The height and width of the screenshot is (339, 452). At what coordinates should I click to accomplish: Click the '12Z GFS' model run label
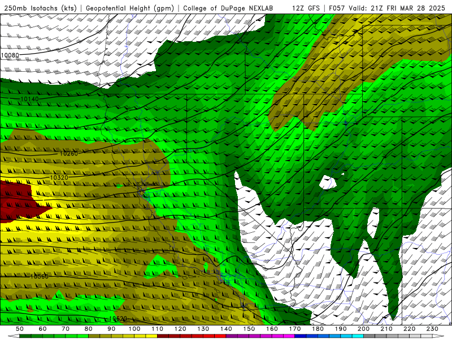tap(306, 8)
